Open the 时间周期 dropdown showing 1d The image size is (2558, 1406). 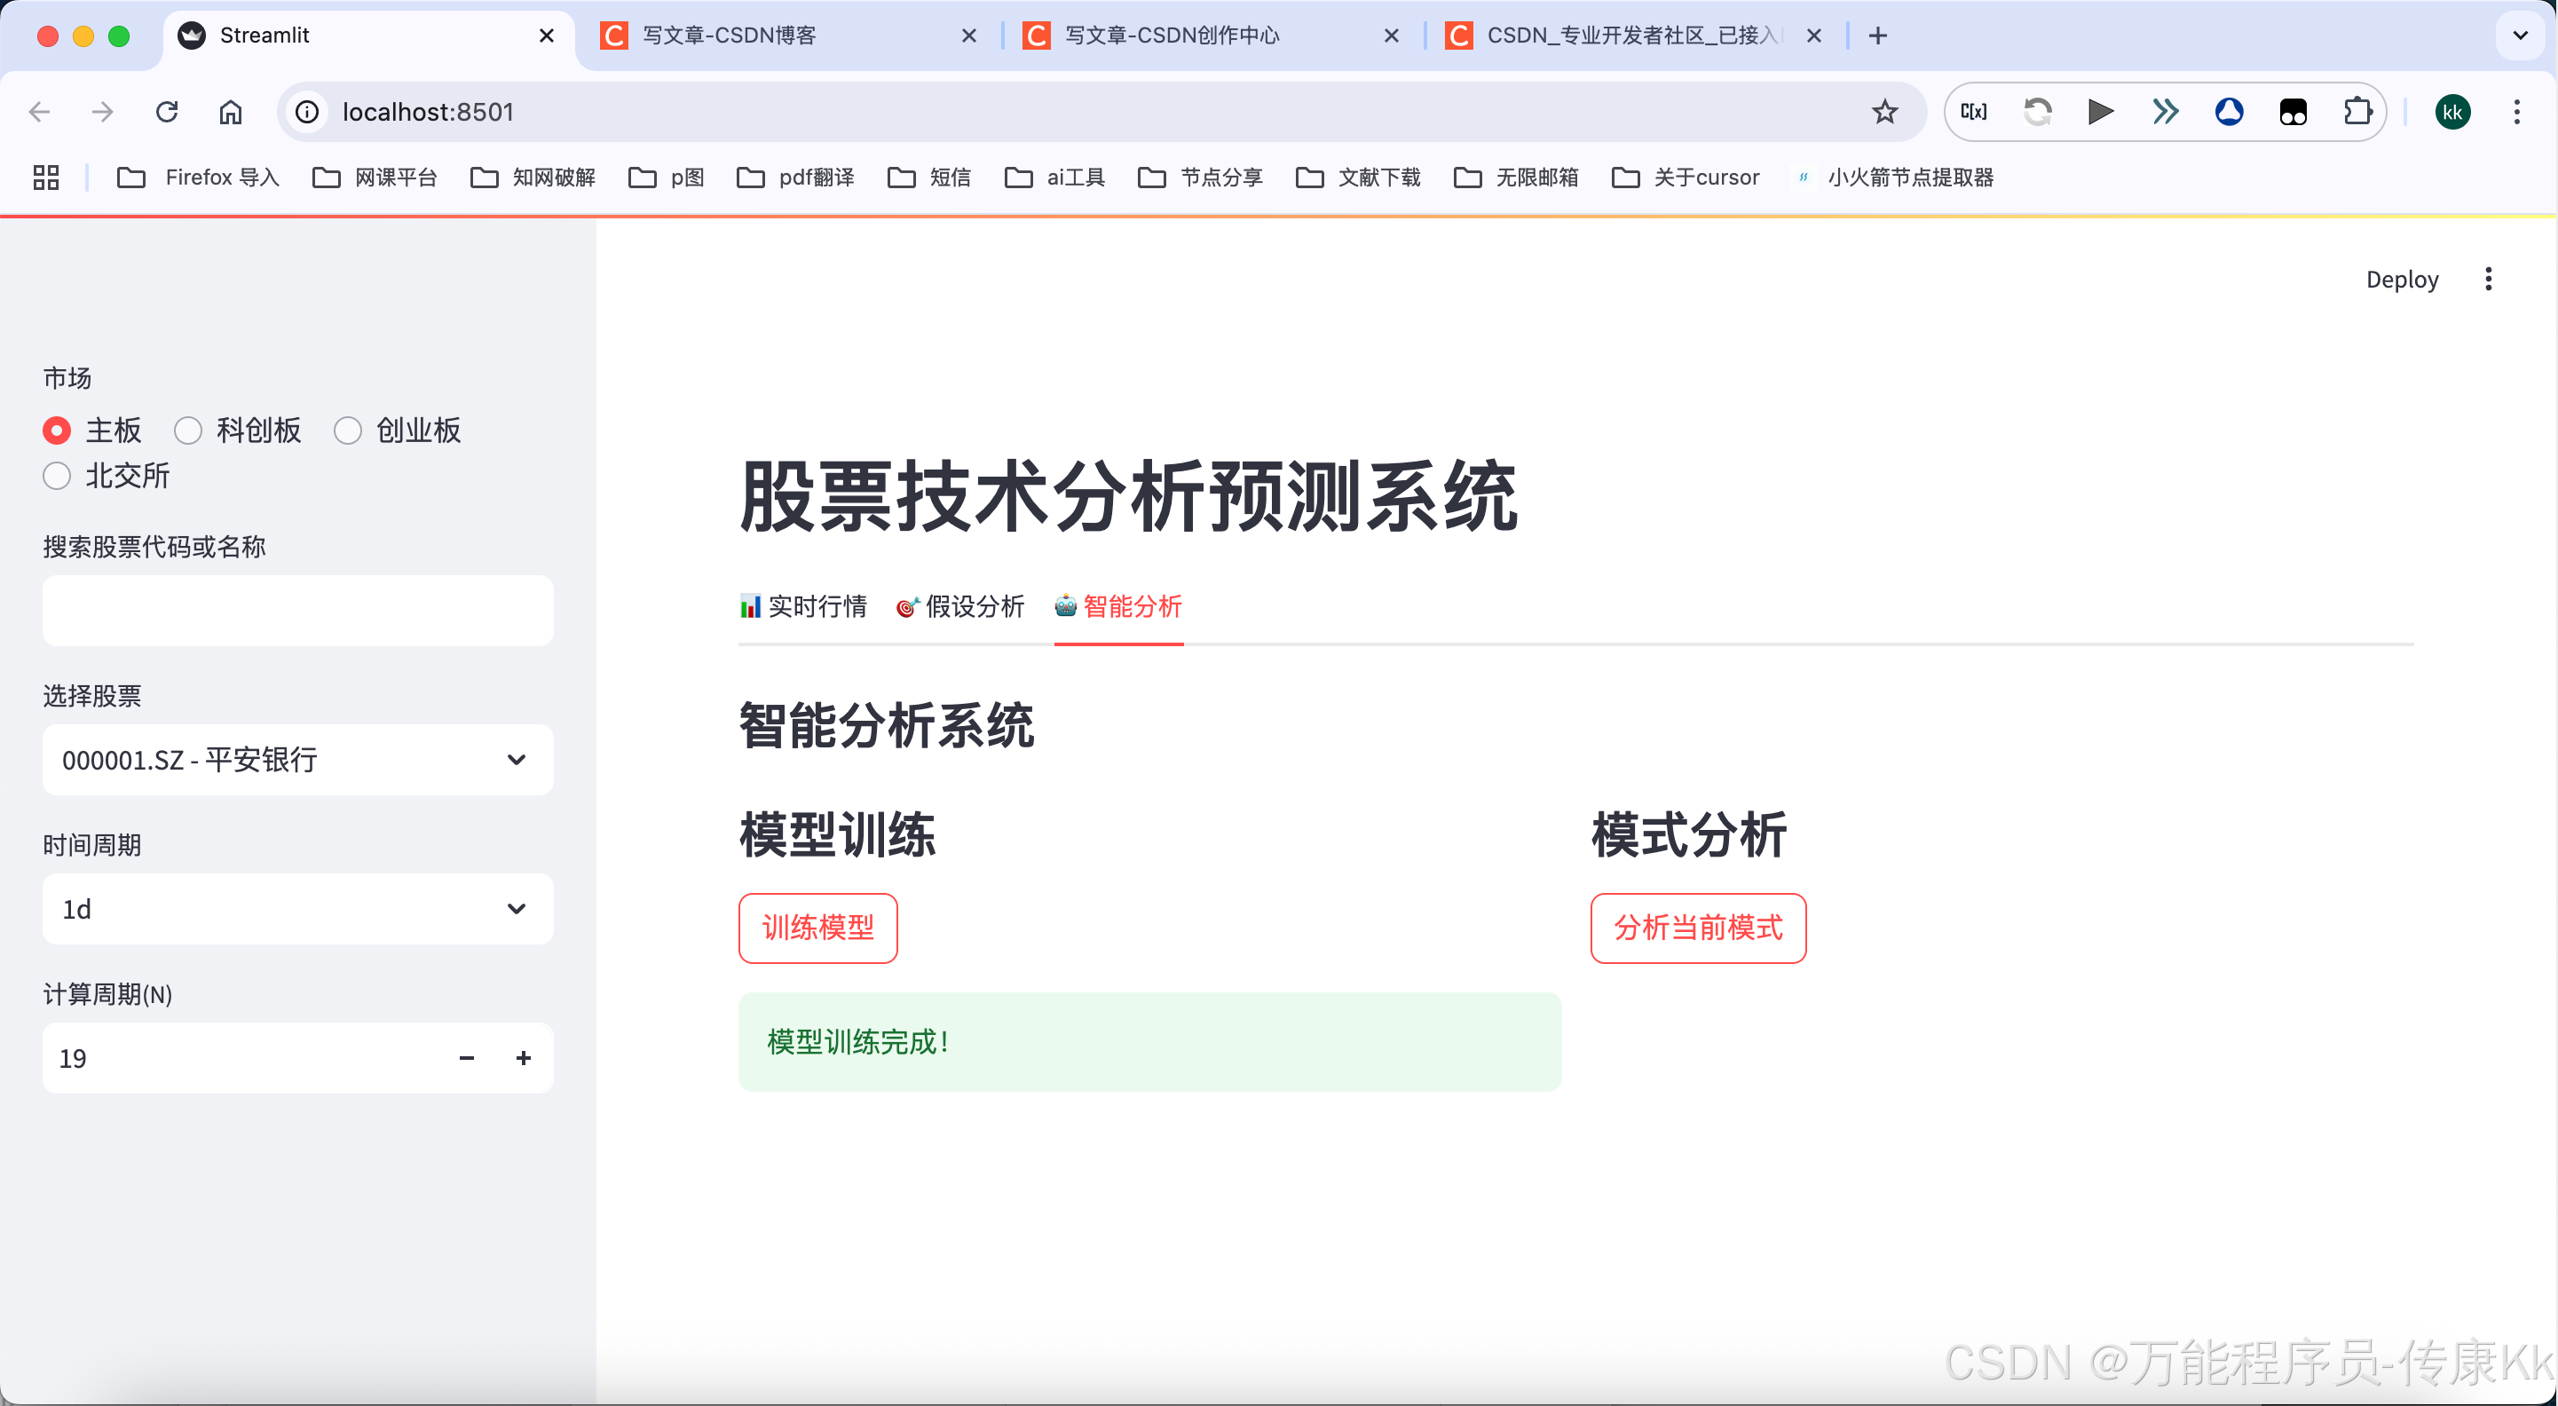(298, 909)
